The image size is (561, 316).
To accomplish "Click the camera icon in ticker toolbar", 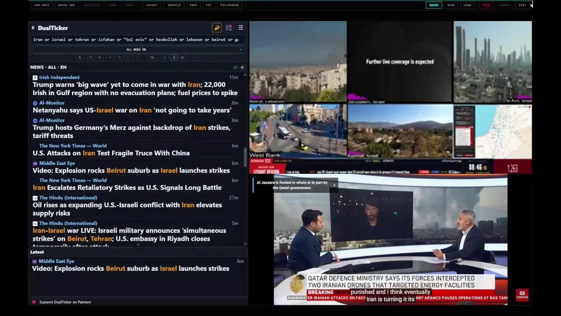I will (182, 57).
